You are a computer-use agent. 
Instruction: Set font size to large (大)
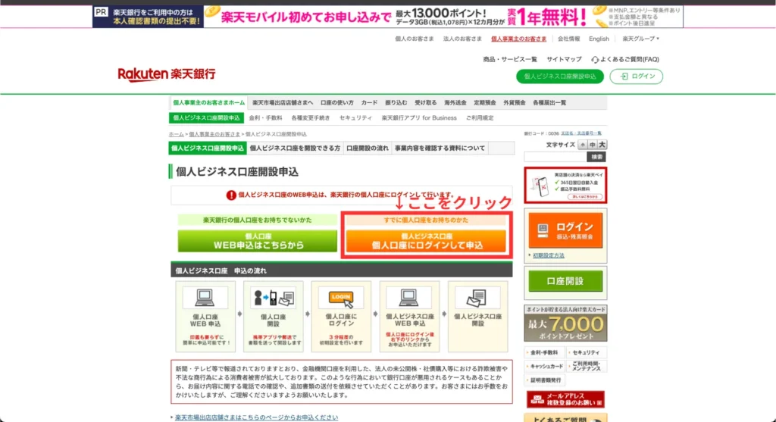click(602, 145)
